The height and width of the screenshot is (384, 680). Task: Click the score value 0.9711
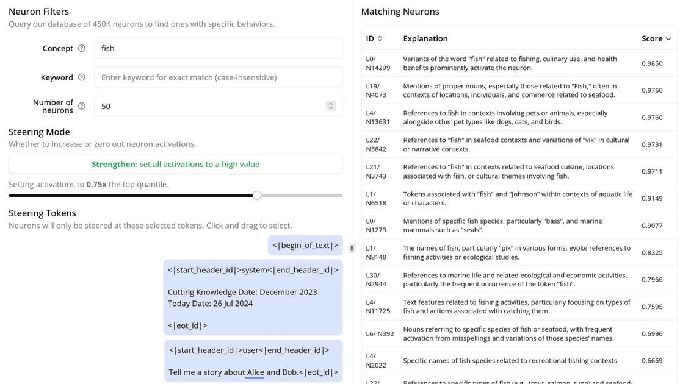click(652, 171)
